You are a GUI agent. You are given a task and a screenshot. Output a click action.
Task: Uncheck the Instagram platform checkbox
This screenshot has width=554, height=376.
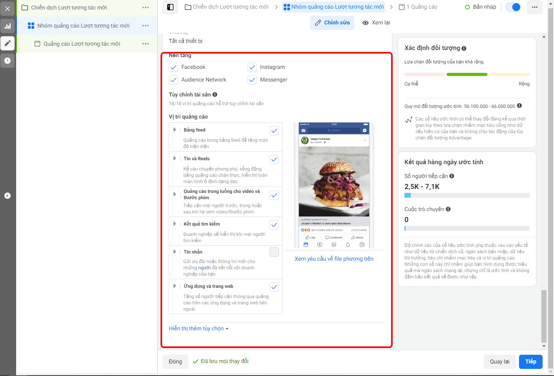[252, 67]
